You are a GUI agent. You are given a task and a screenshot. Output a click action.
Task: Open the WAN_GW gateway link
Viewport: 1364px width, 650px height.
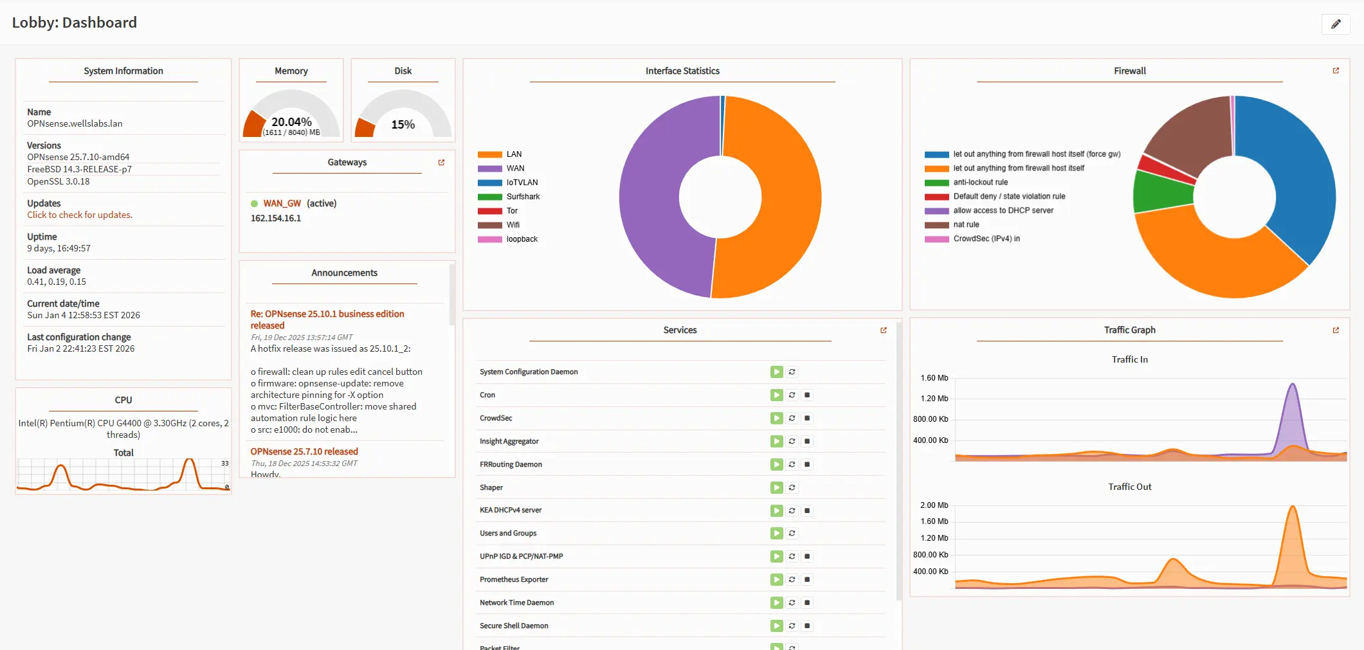coord(282,203)
